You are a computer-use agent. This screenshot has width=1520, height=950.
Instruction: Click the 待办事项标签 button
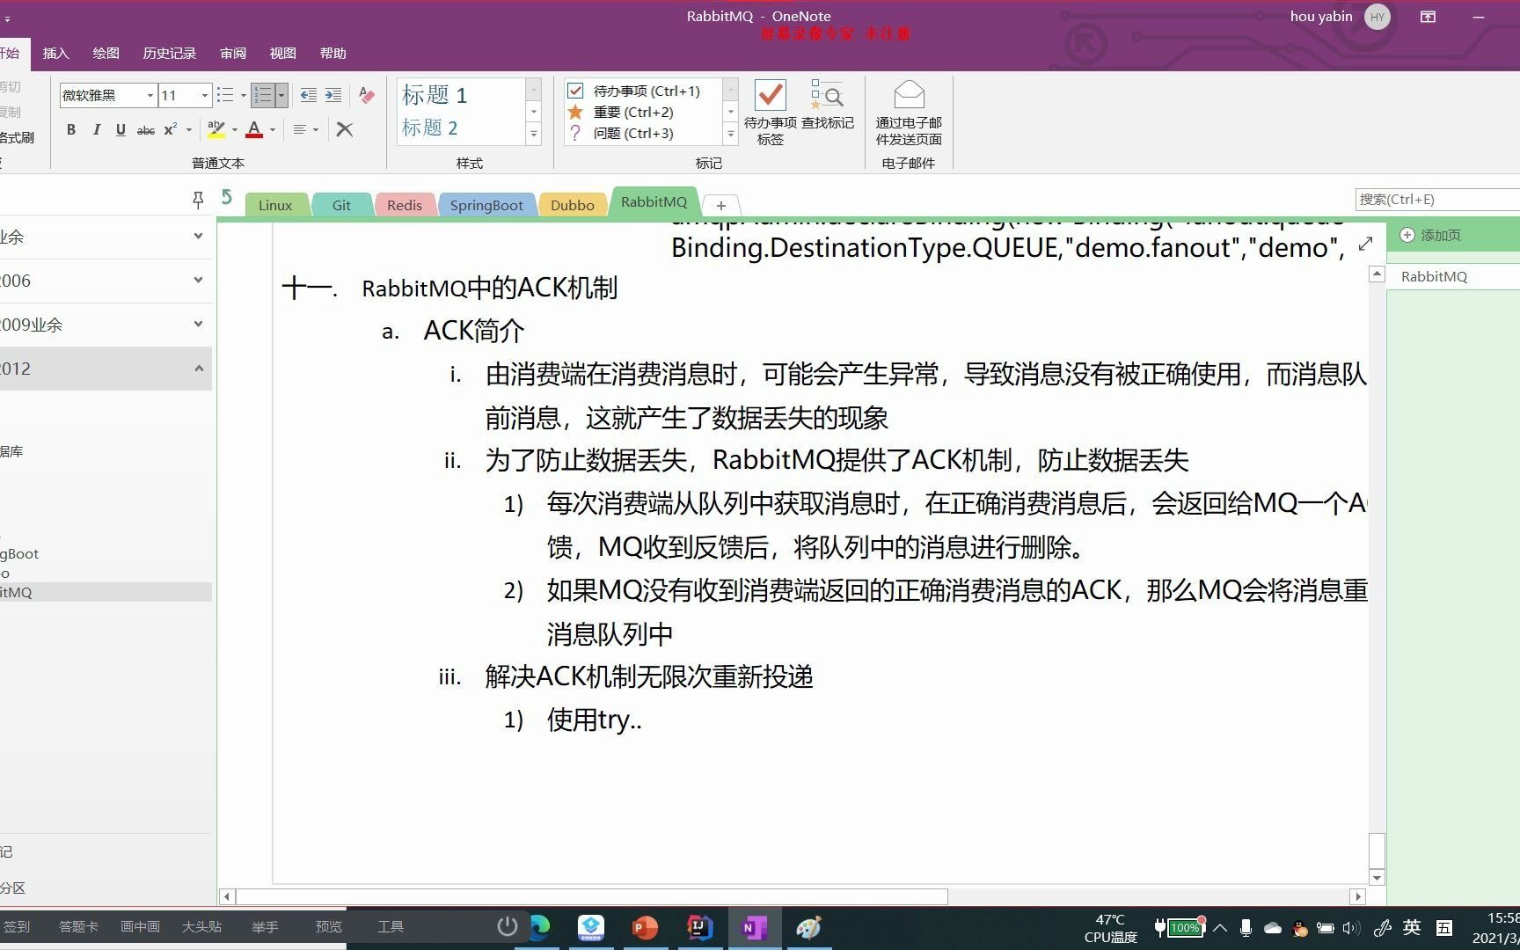[x=770, y=113]
